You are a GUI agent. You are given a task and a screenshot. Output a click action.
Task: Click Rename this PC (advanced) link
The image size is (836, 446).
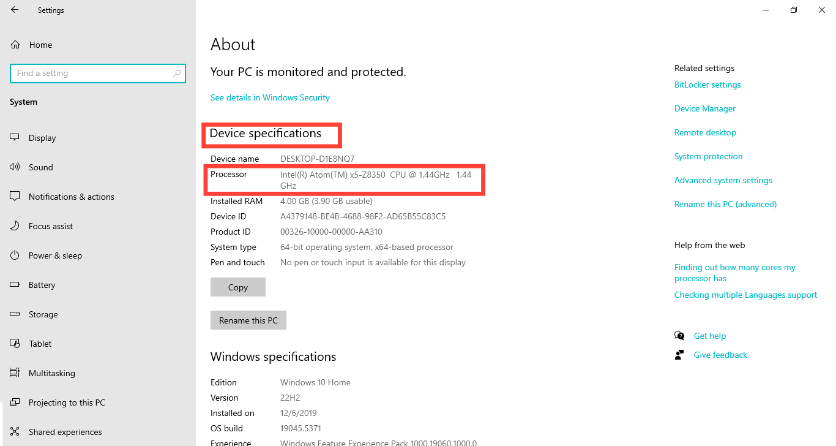click(x=725, y=204)
